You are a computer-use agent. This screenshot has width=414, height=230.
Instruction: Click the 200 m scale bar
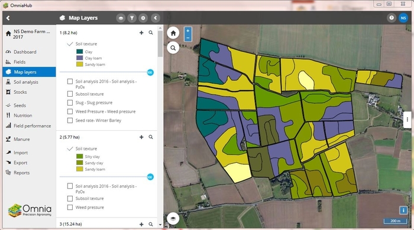(x=395, y=221)
